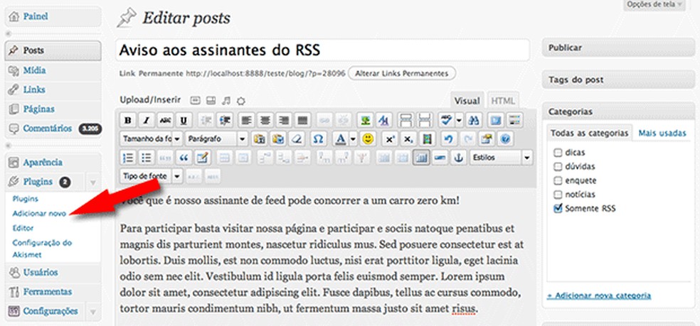700x326 pixels.
Task: Align text to the left
Action: 246,120
